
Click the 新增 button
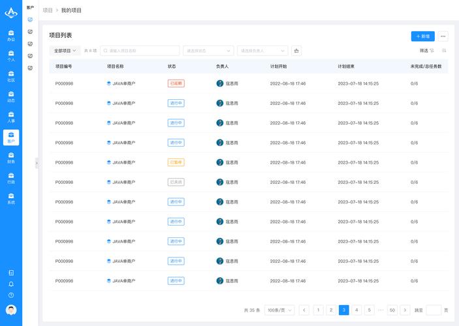(422, 37)
